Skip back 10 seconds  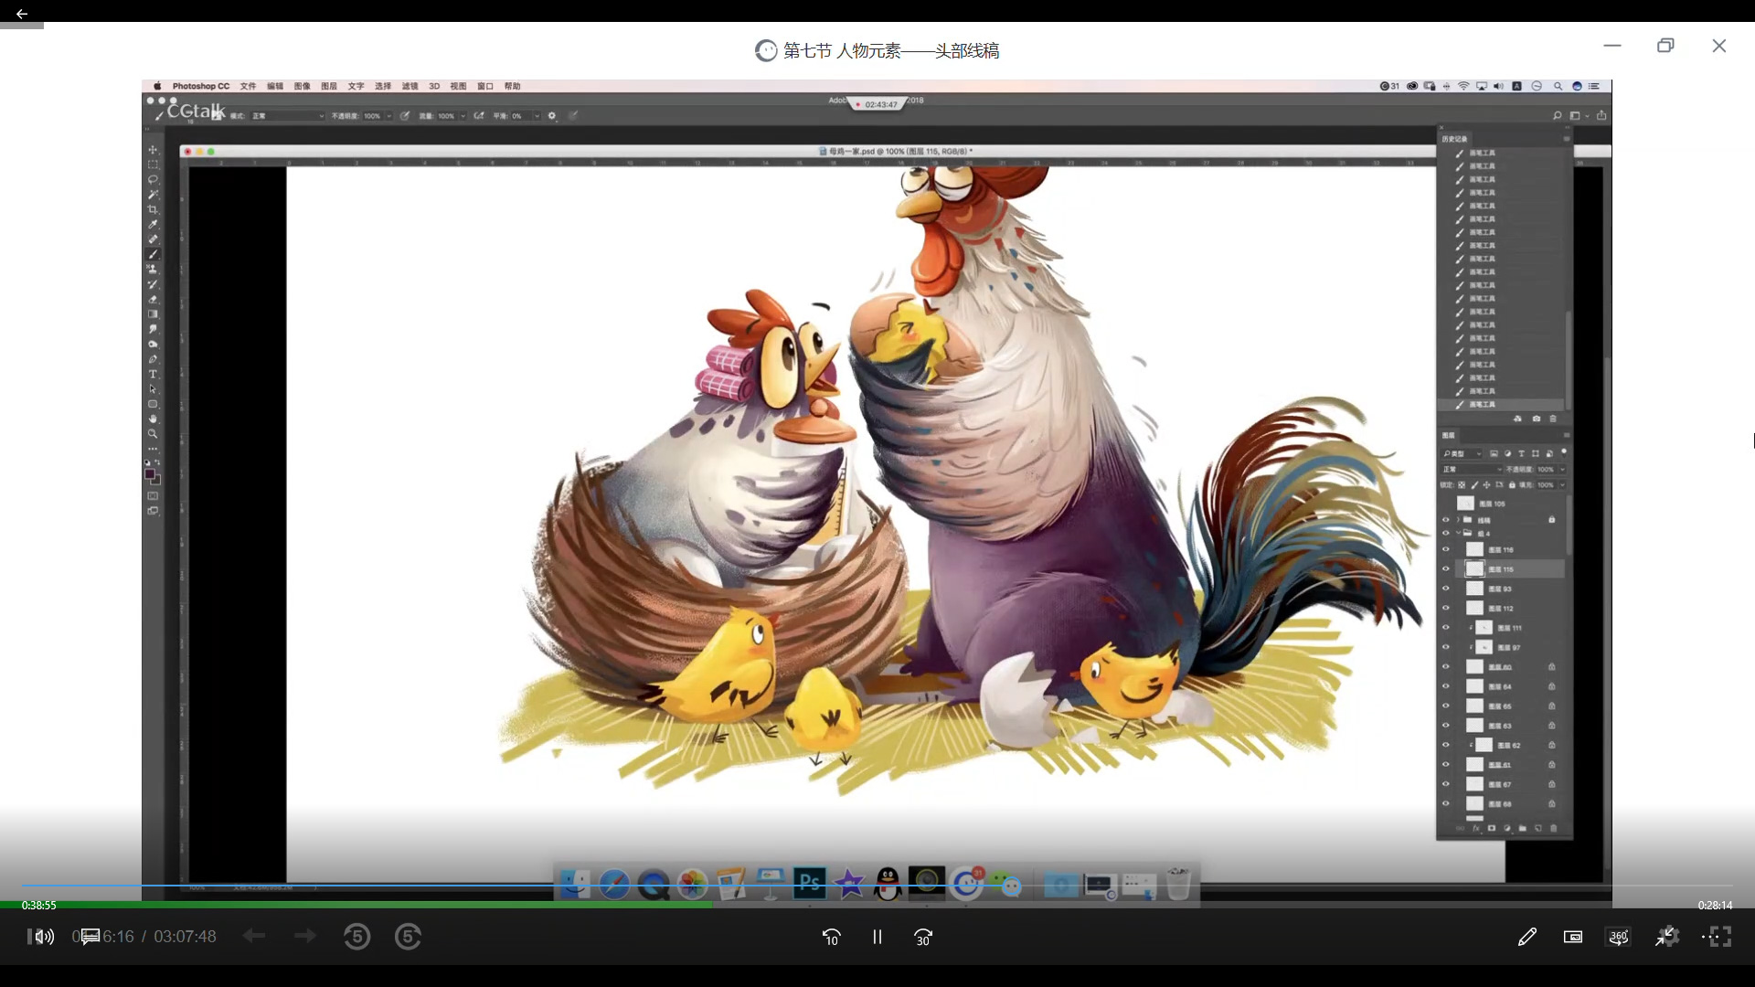(x=831, y=937)
